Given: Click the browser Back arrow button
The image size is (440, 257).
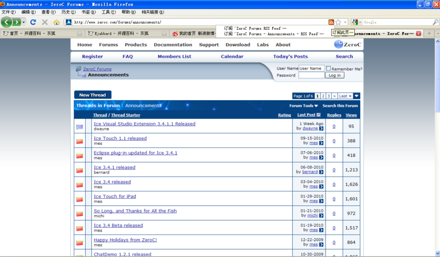Looking at the screenshot, I should (7, 22).
